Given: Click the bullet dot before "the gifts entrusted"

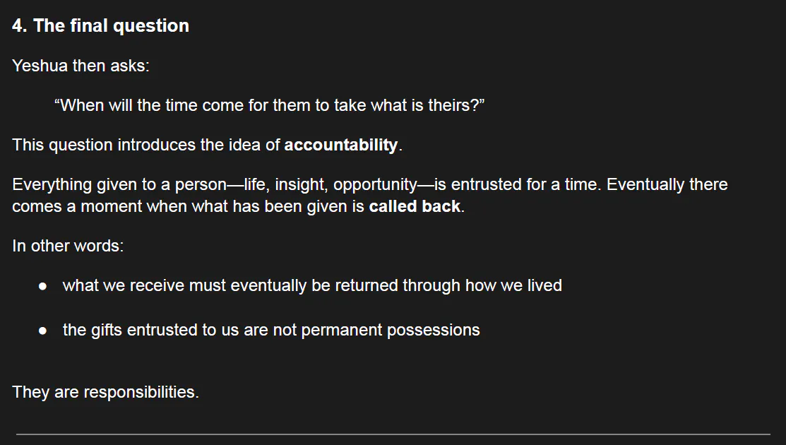Looking at the screenshot, I should [43, 331].
